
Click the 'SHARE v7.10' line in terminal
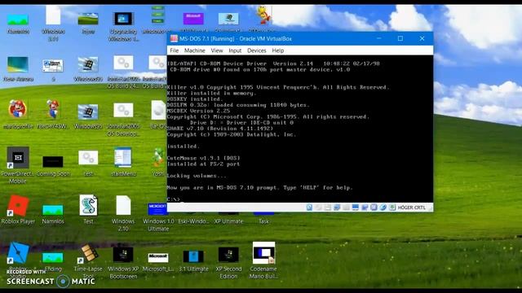pos(220,129)
